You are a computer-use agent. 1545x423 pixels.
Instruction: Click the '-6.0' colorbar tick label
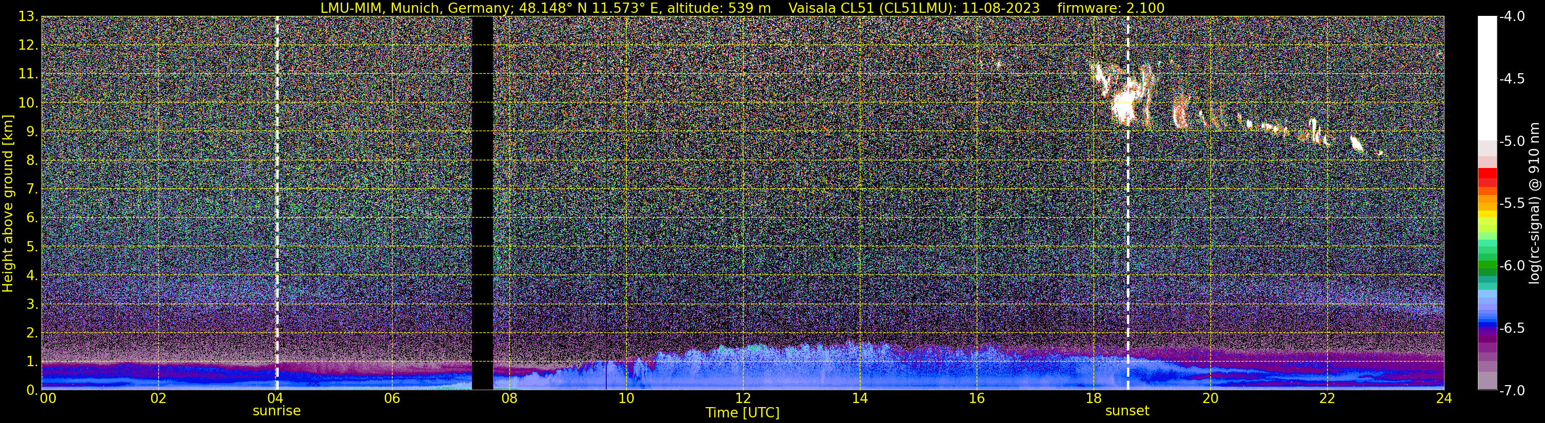coord(1511,265)
